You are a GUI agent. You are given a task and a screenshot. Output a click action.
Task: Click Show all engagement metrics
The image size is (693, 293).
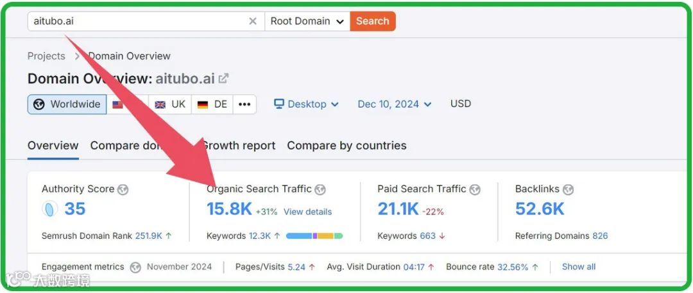[579, 267]
